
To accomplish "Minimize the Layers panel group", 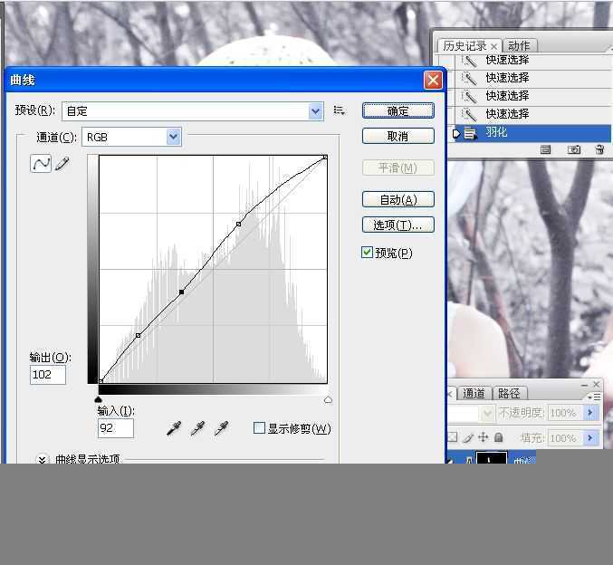I will pos(584,385).
